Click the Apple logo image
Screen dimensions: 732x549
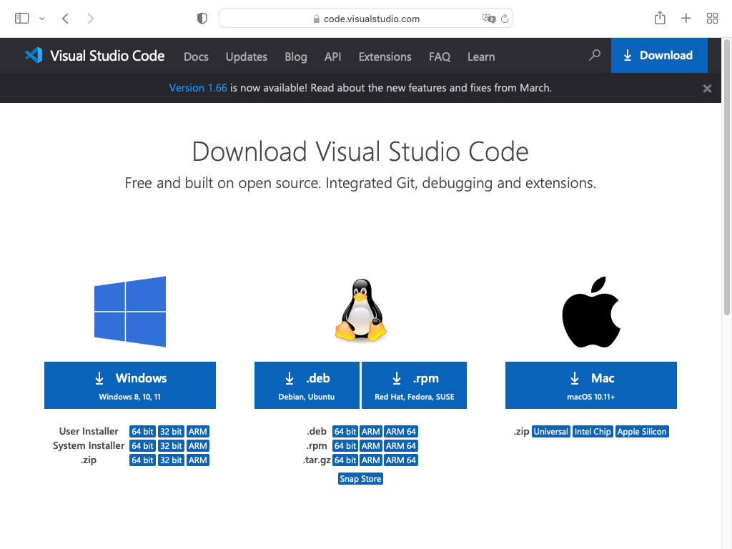point(591,312)
